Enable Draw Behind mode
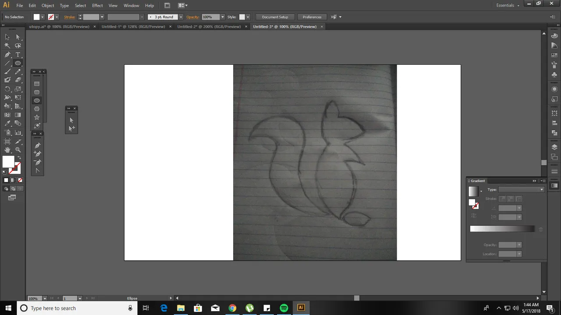This screenshot has height=315, width=561. point(13,189)
